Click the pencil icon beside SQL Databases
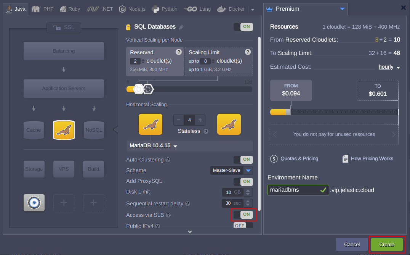 [x=181, y=27]
